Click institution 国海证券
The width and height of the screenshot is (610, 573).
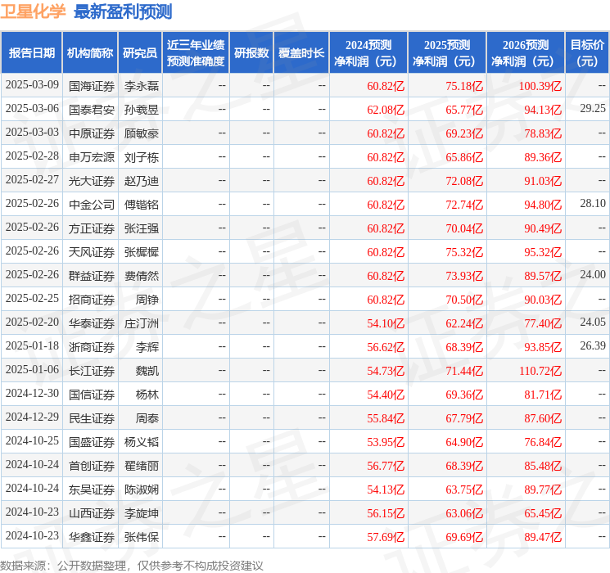point(92,86)
